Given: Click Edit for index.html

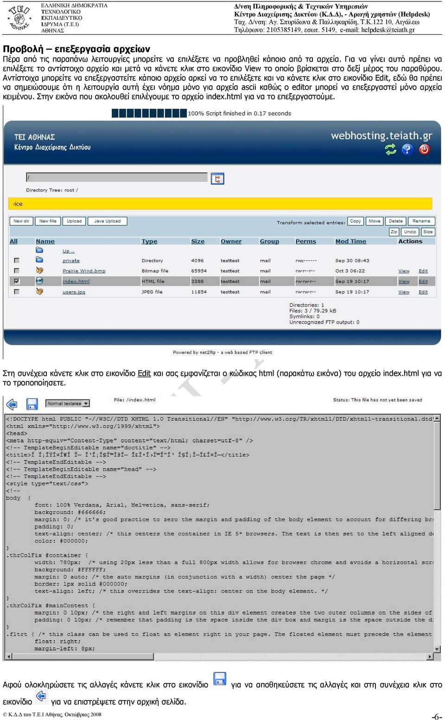Looking at the screenshot, I should 423,282.
